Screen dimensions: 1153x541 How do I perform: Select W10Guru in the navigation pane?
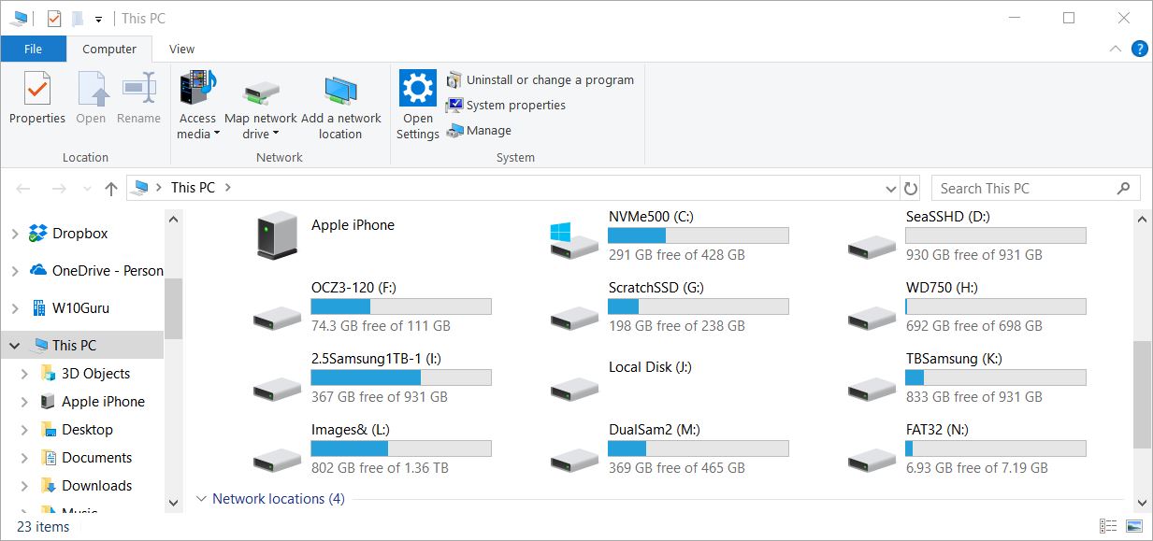tap(81, 308)
